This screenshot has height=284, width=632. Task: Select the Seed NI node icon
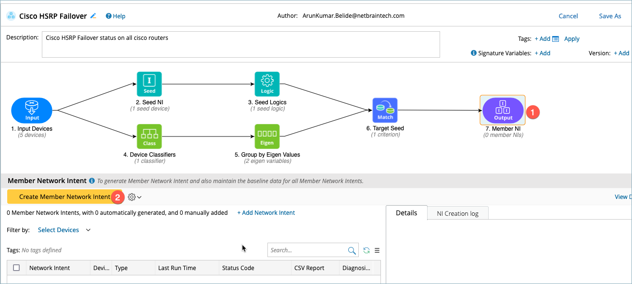149,85
